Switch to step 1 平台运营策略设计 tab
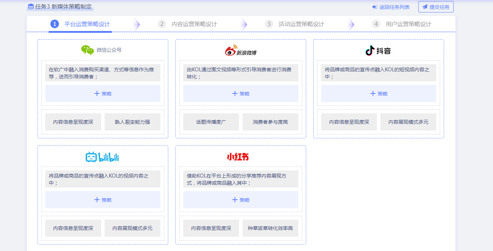The image size is (493, 251). click(80, 24)
